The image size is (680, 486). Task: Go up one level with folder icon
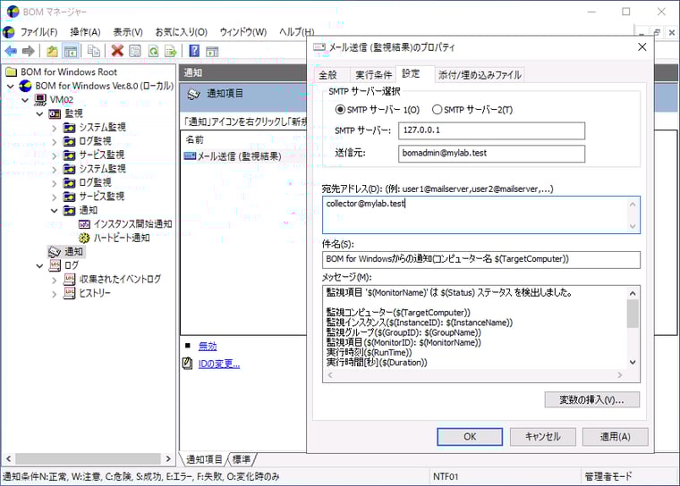[x=52, y=51]
